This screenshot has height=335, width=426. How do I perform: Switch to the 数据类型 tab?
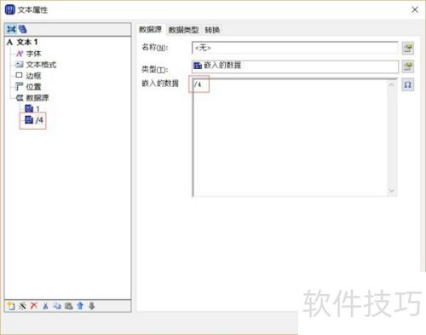coord(183,30)
